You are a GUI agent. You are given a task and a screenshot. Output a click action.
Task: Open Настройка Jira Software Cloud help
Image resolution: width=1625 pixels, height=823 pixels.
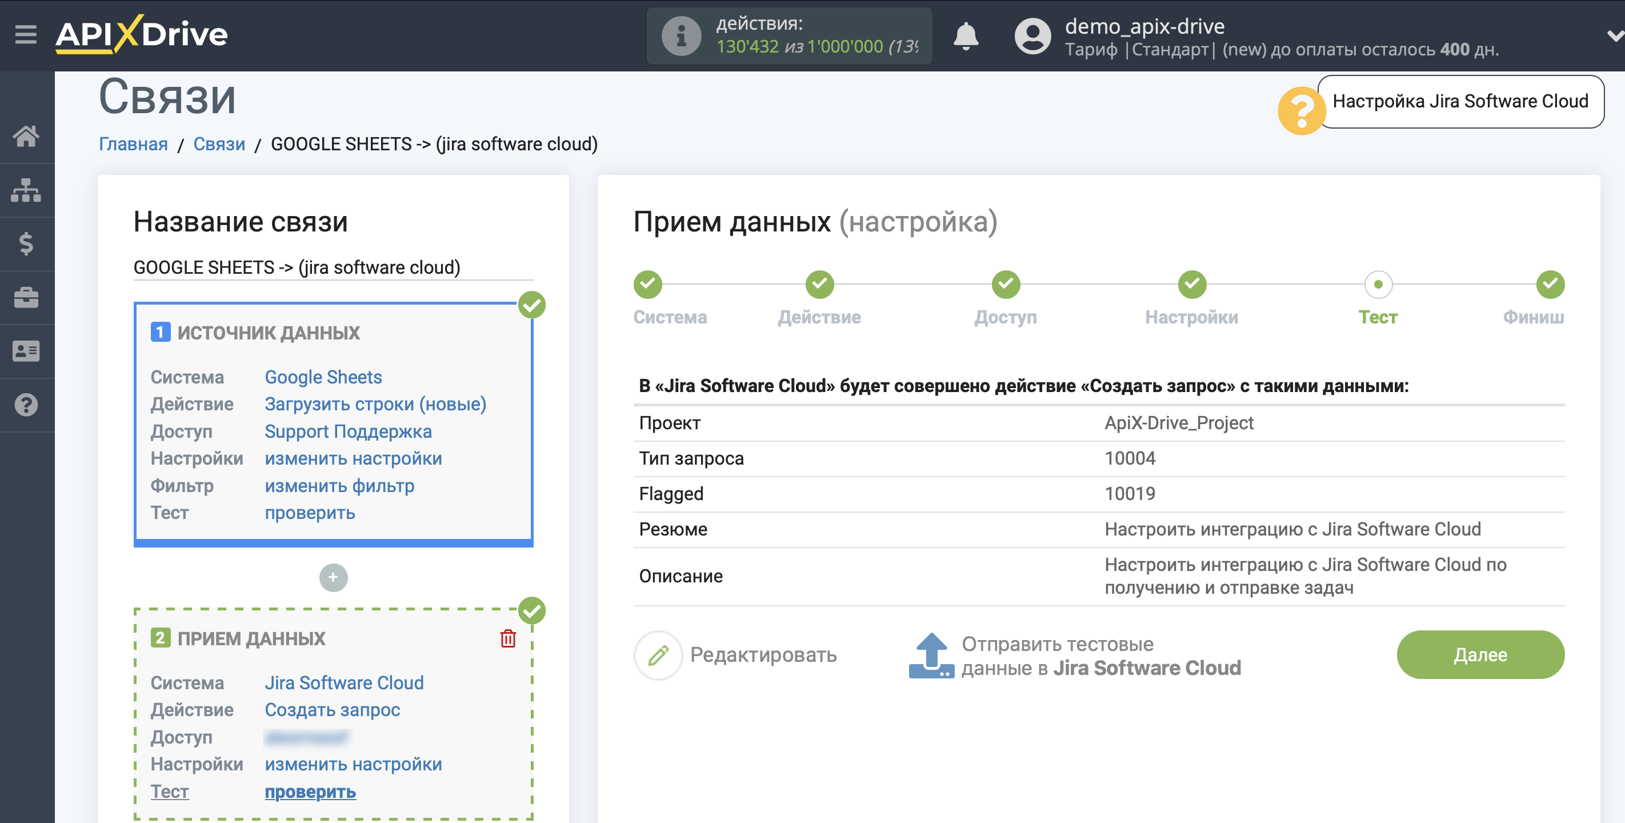(x=1460, y=102)
